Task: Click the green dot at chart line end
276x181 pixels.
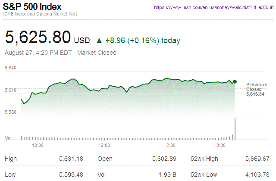Action: coord(235,81)
